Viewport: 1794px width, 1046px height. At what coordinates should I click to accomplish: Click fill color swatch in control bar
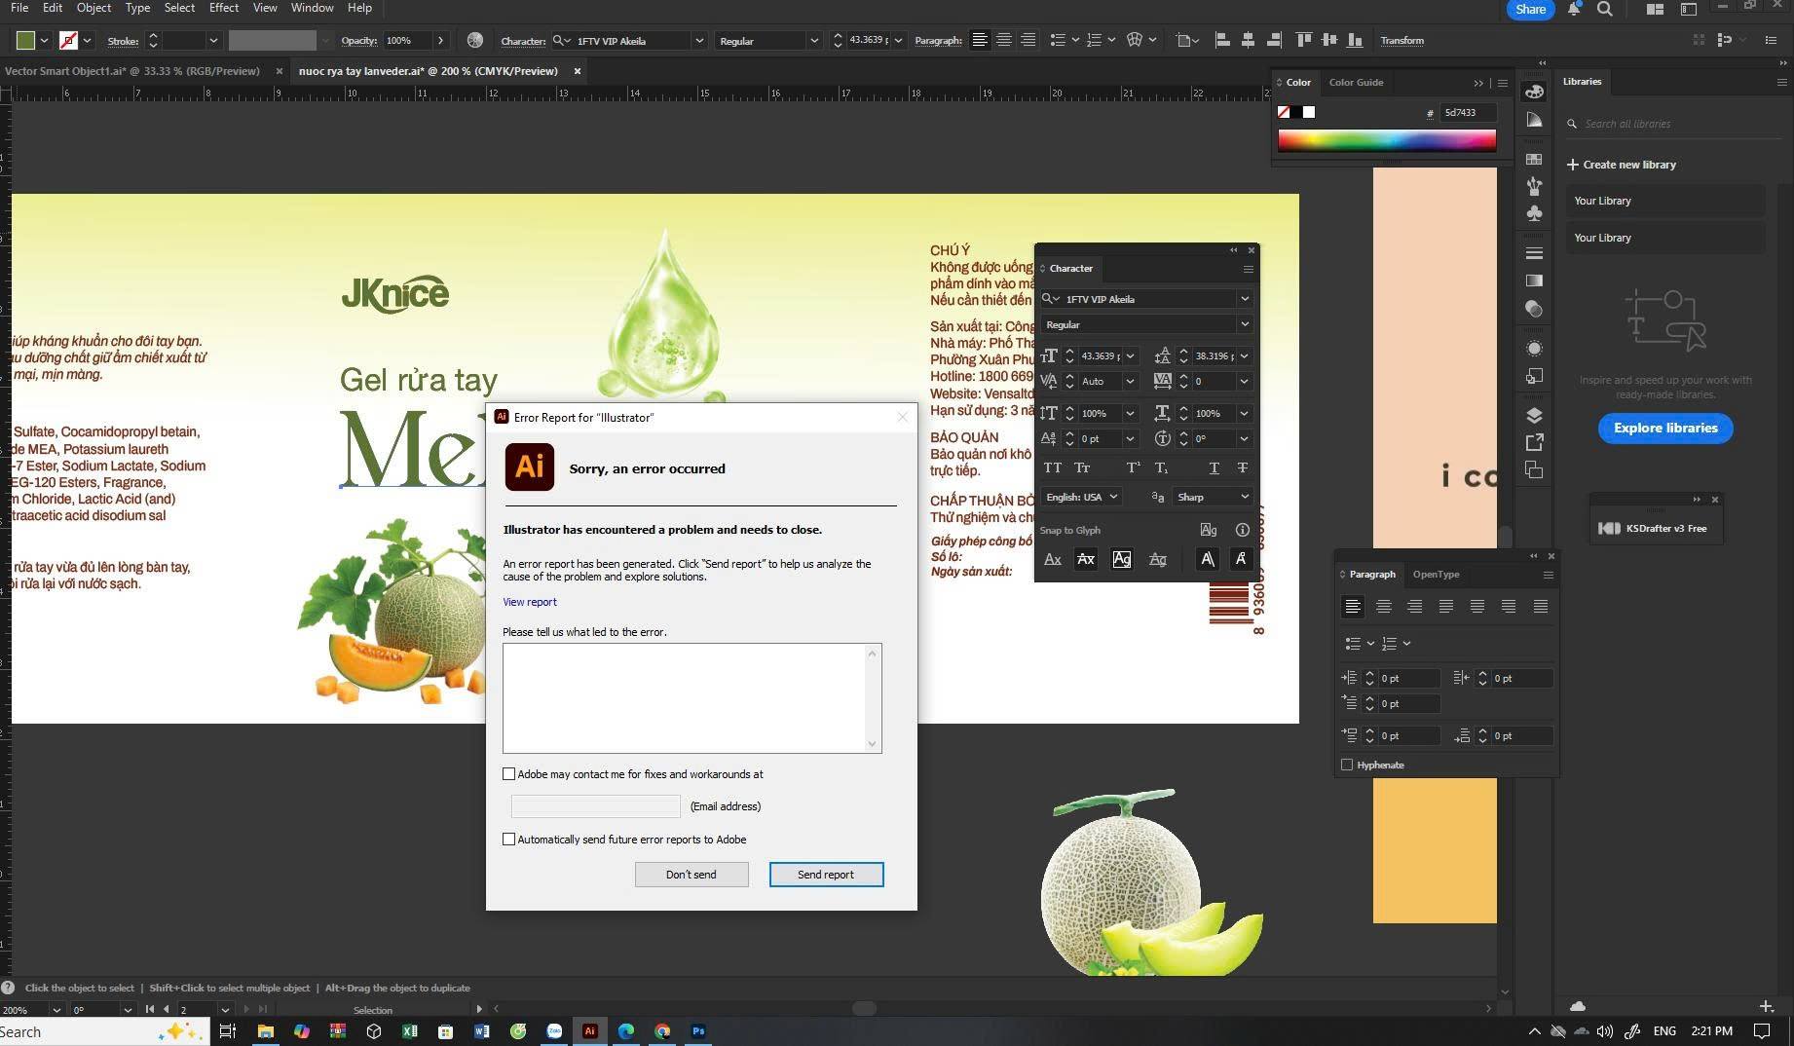click(x=26, y=40)
